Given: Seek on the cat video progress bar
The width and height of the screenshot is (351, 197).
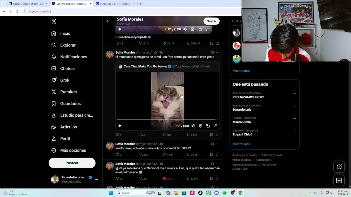Looking at the screenshot, I should pos(168,120).
